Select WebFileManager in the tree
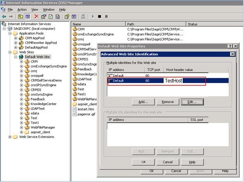Image resolution: width=244 pixels, height=182 pixels. point(43,127)
